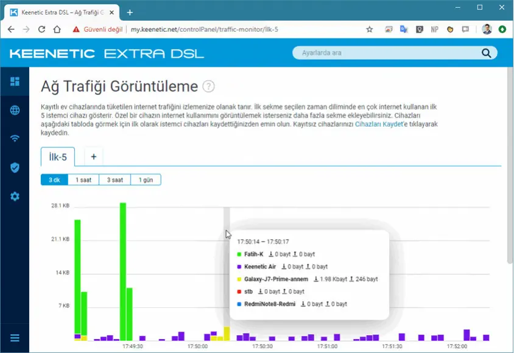Open the dashboard grid icon in sidebar
The width and height of the screenshot is (514, 353).
point(15,82)
